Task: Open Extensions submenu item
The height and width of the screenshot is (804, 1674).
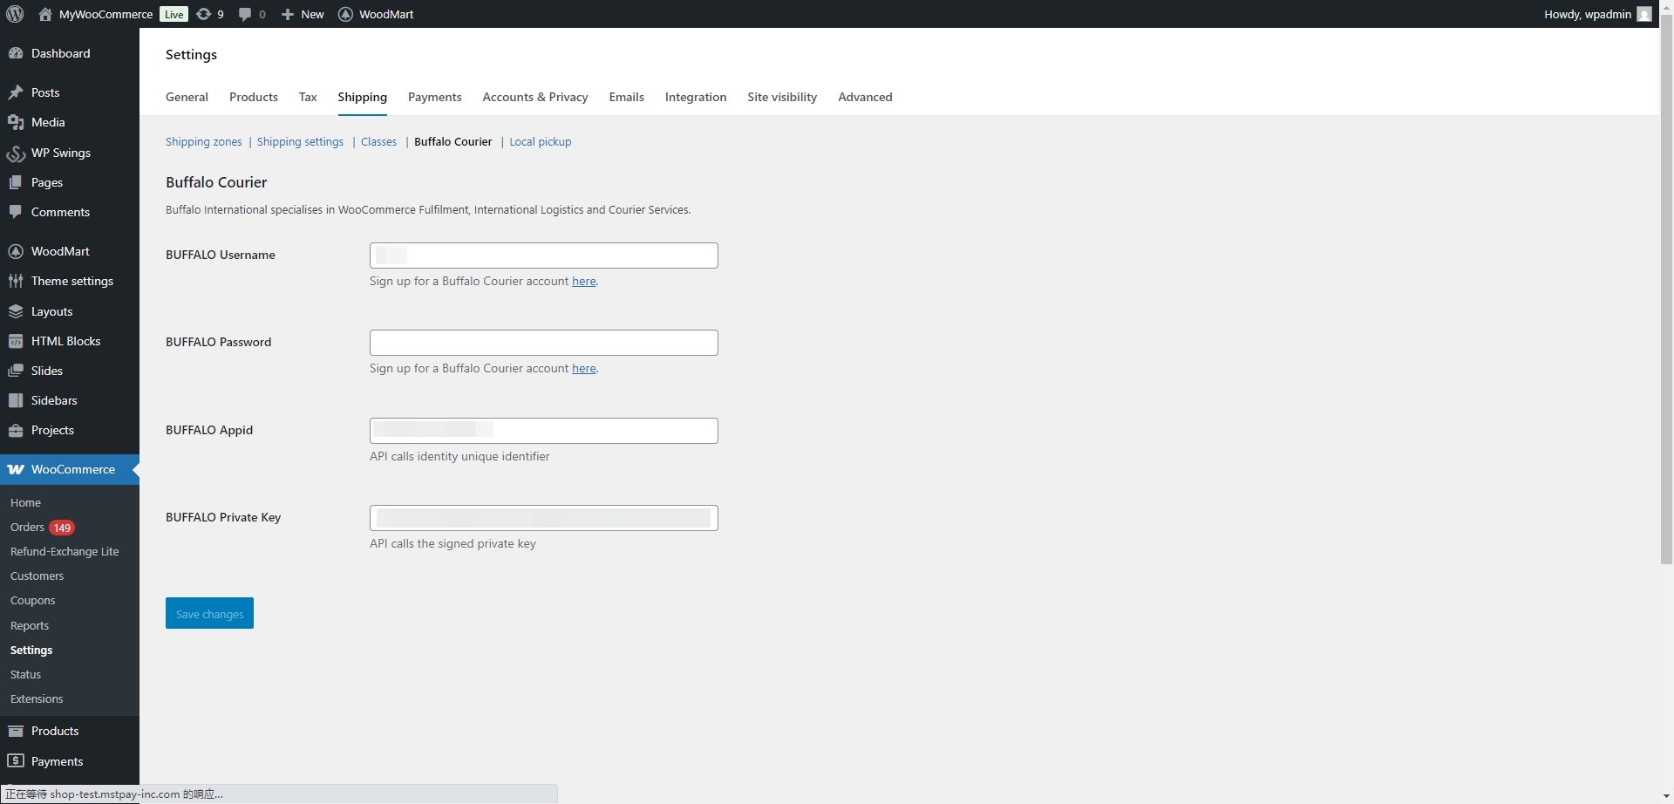Action: pos(37,698)
